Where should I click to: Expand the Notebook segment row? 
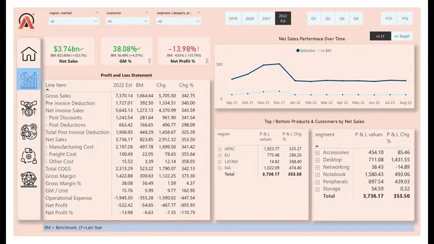tap(317, 175)
